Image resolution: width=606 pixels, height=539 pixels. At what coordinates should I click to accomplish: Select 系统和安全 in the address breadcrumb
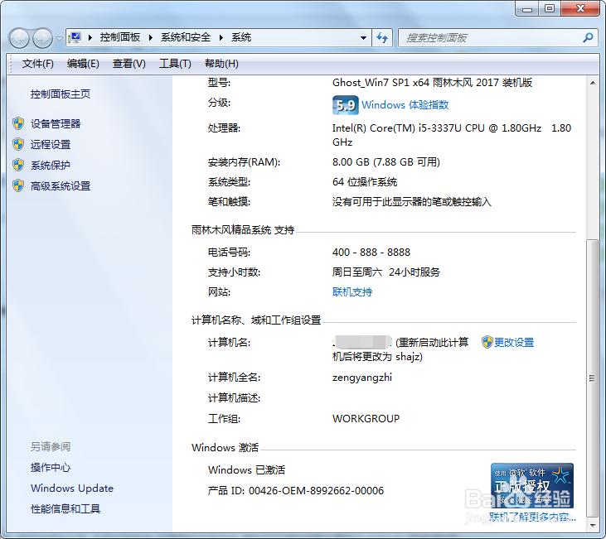pyautogui.click(x=186, y=37)
